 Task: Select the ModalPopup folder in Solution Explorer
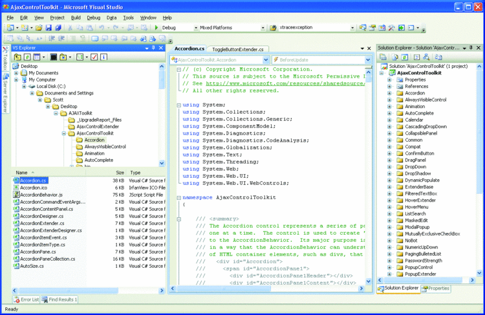pos(417,228)
